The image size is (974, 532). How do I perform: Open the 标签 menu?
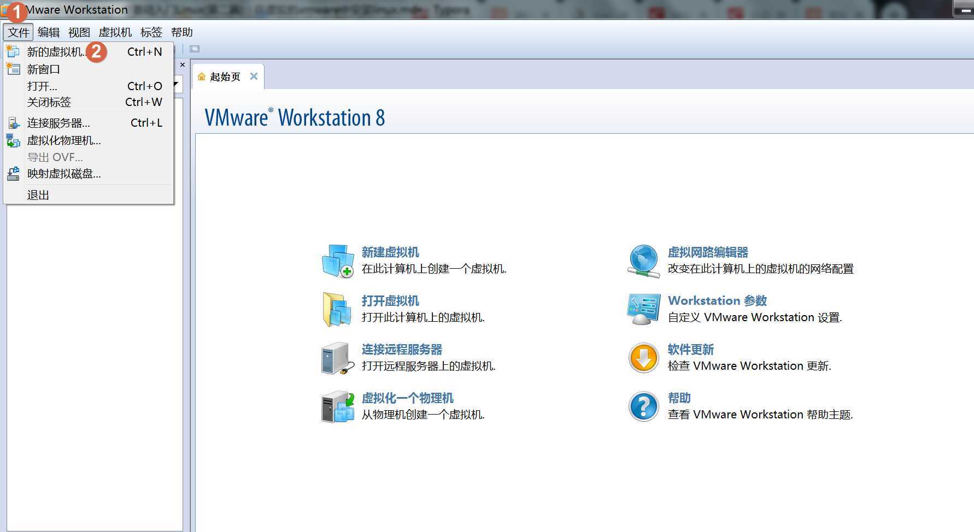(x=151, y=32)
